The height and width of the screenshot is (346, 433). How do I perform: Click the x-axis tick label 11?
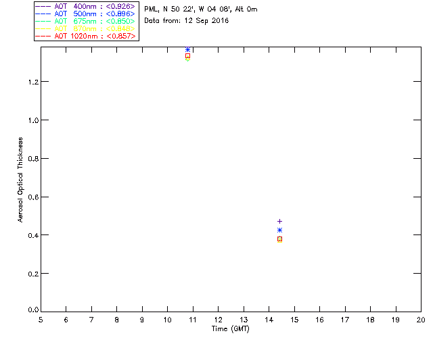[193, 320]
